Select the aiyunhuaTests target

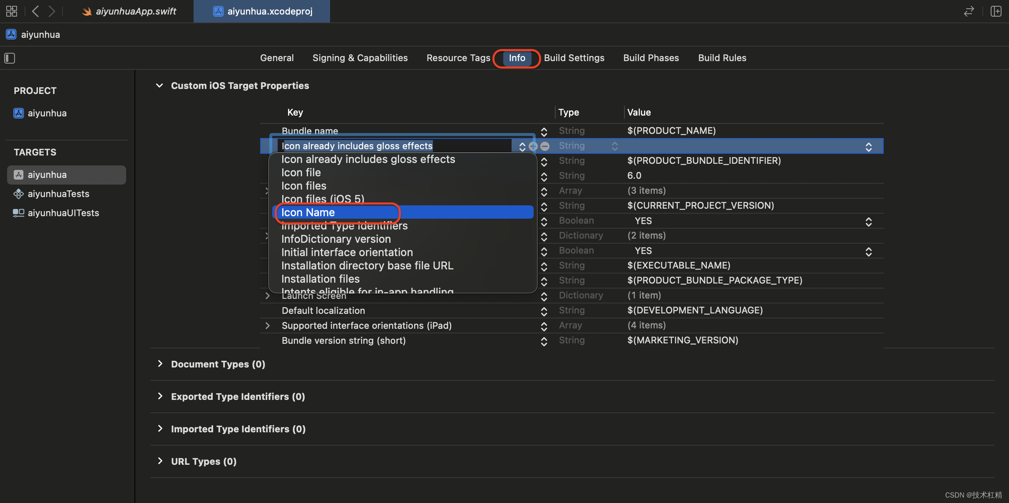[x=52, y=194]
